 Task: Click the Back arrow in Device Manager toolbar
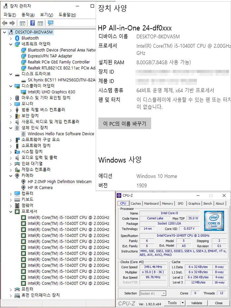[x=5, y=23]
